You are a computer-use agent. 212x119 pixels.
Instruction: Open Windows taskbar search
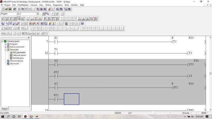tap(8, 117)
